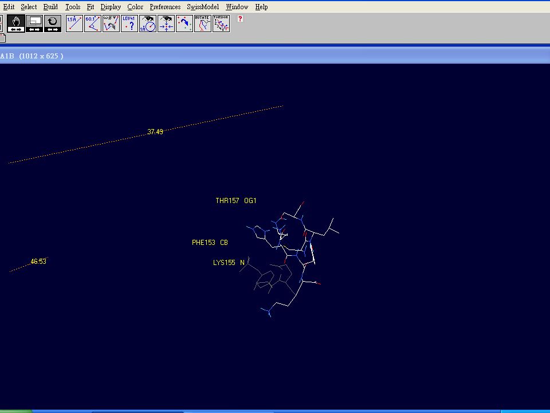The image size is (550, 413).
Task: Open the Torsion adjustment tool
Action: 221,24
